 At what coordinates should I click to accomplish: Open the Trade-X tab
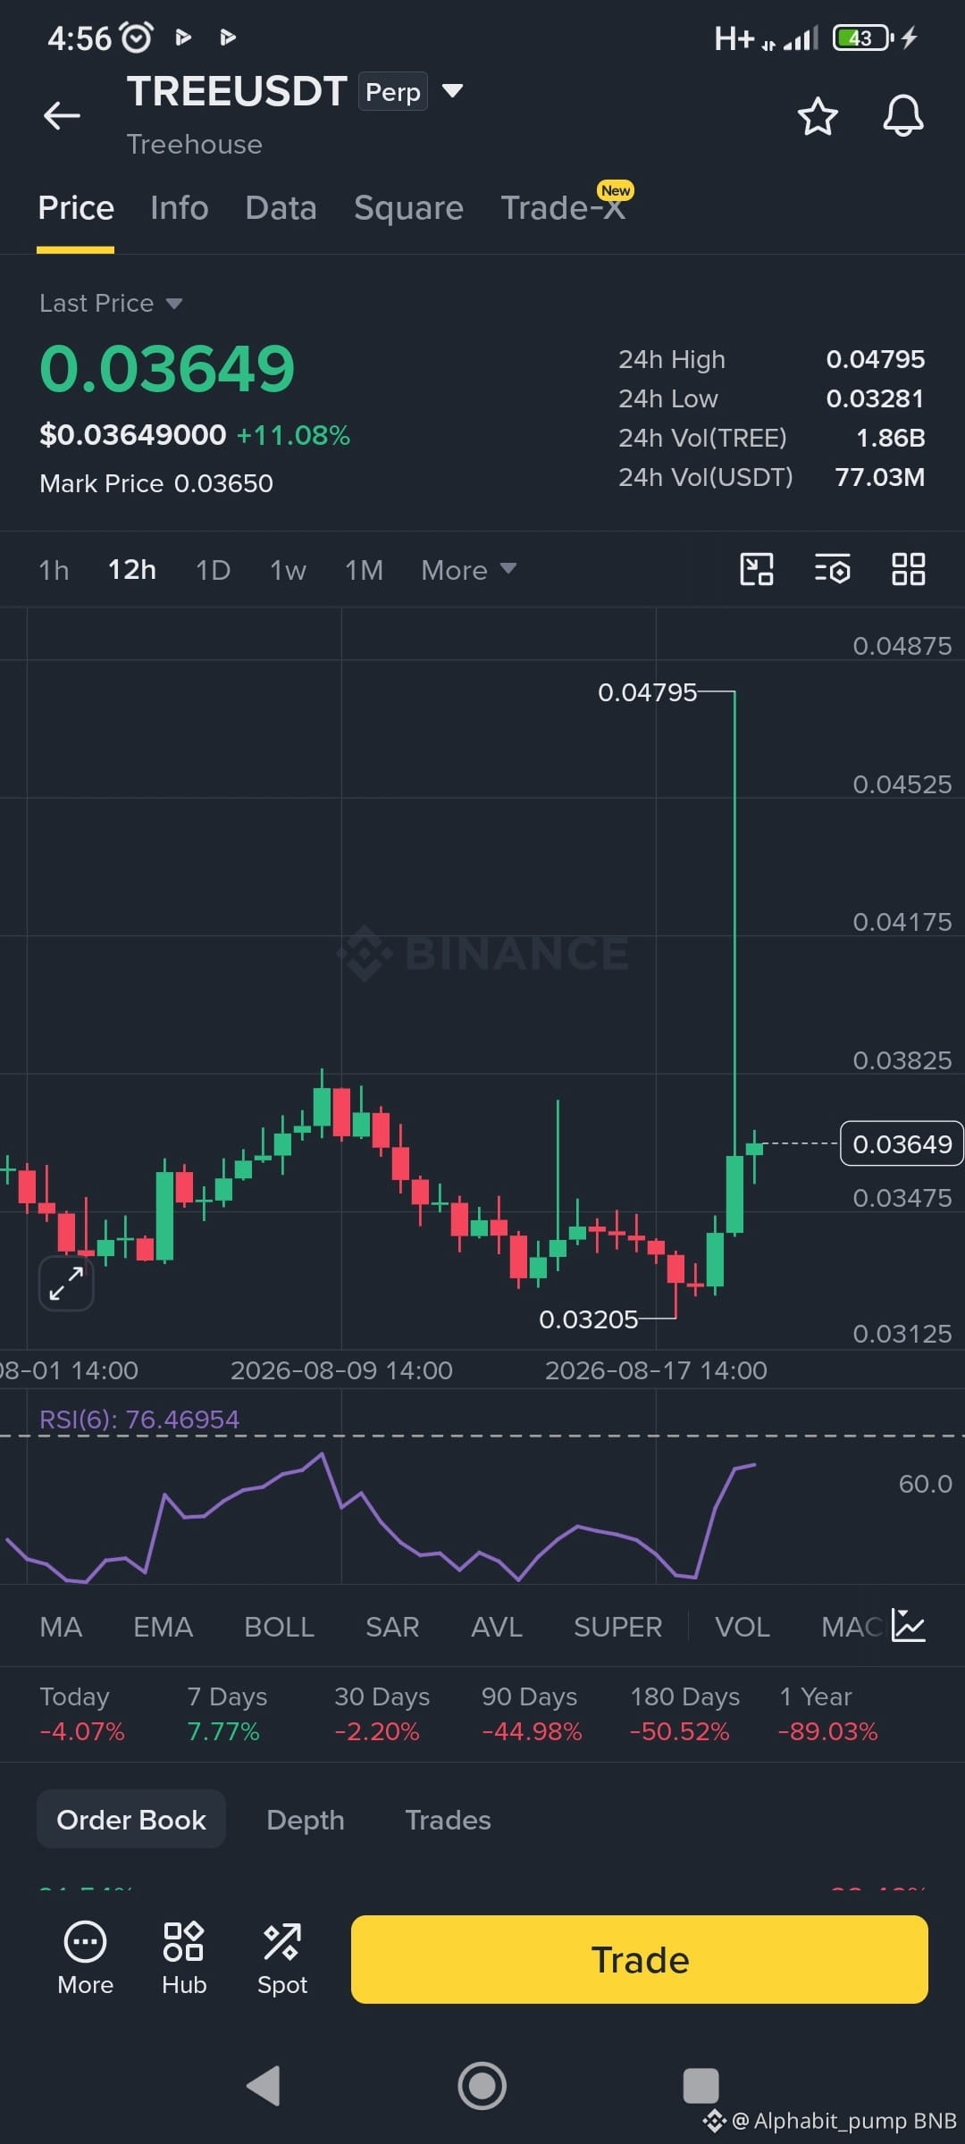tap(563, 208)
